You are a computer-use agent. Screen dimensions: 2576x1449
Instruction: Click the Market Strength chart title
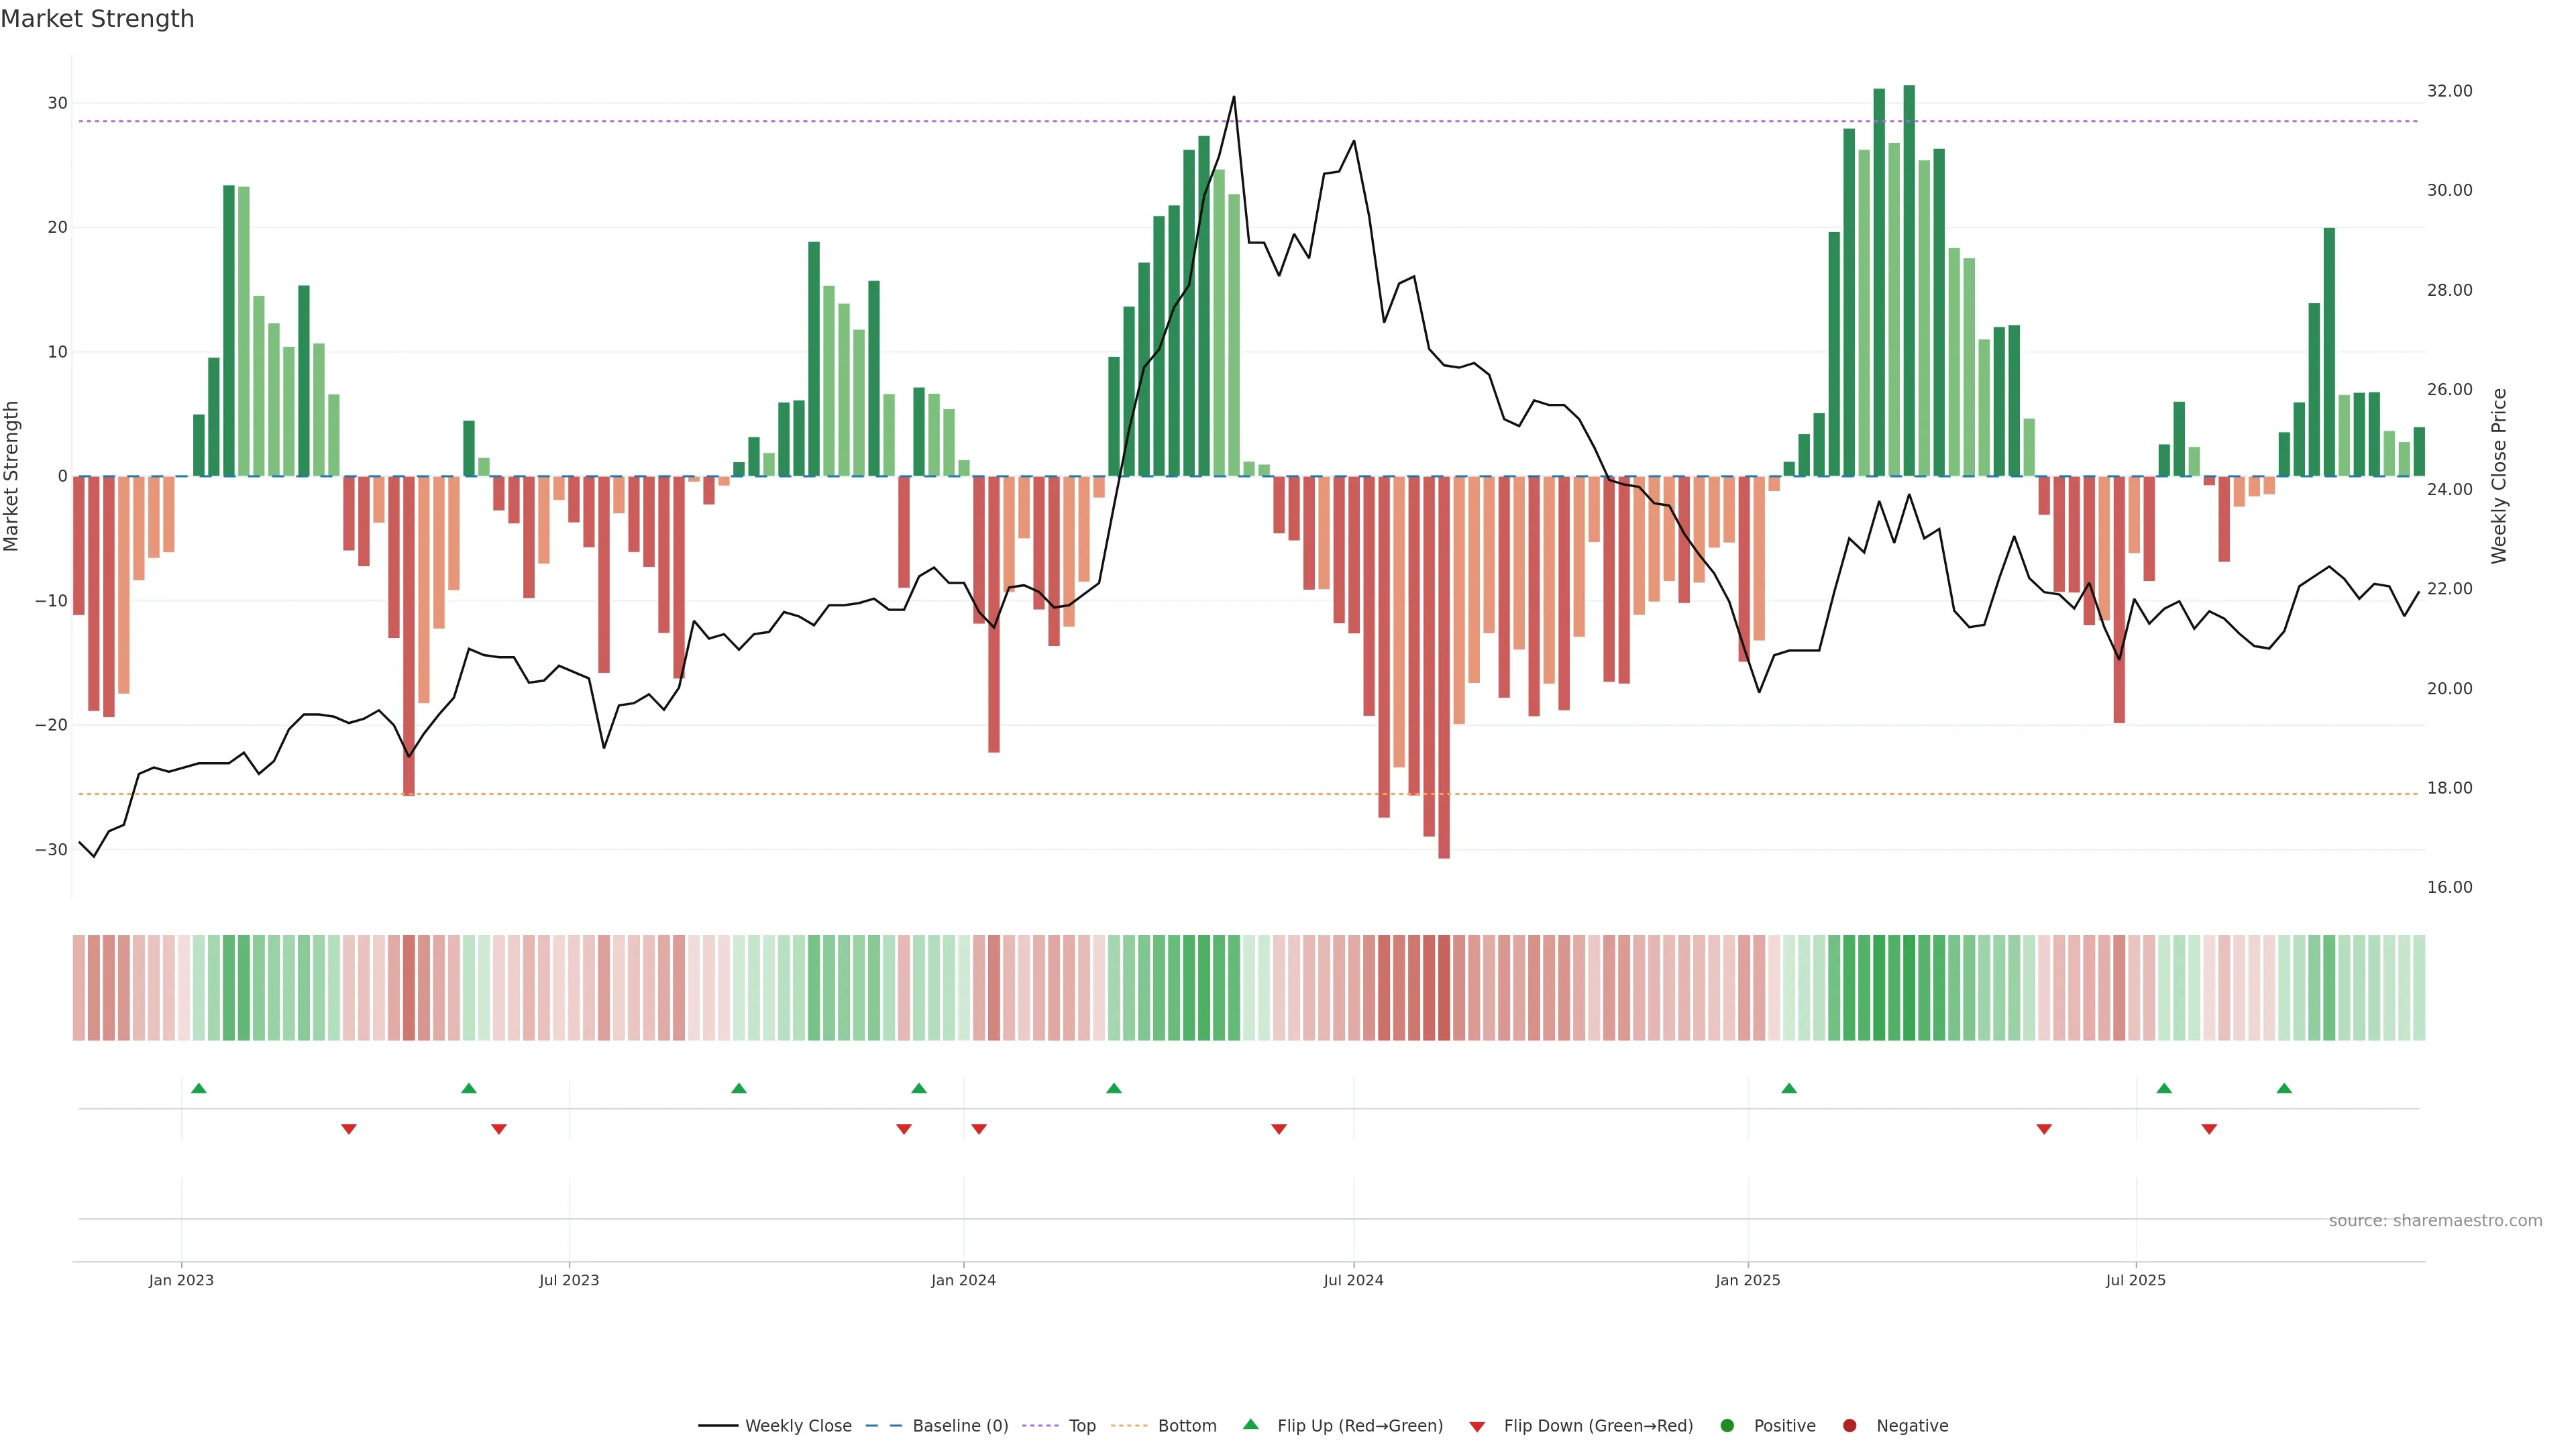pos(97,19)
